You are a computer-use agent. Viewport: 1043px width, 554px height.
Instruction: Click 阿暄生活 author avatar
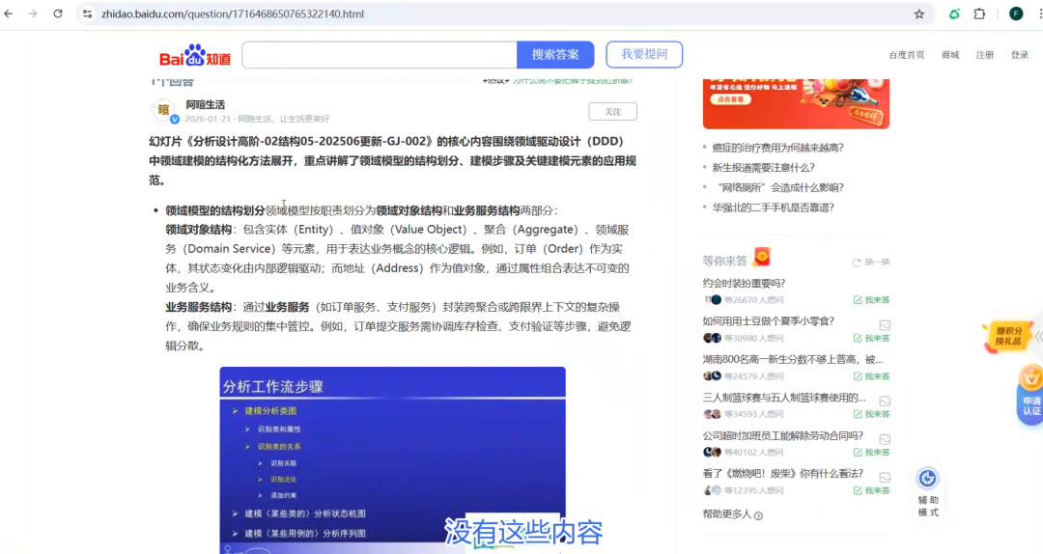point(163,110)
